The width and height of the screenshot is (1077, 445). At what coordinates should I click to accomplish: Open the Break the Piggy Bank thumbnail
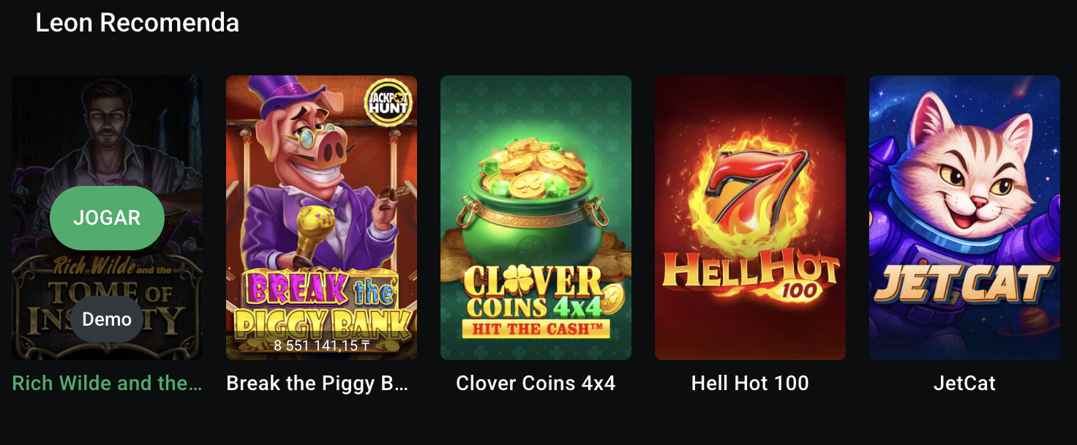click(321, 217)
